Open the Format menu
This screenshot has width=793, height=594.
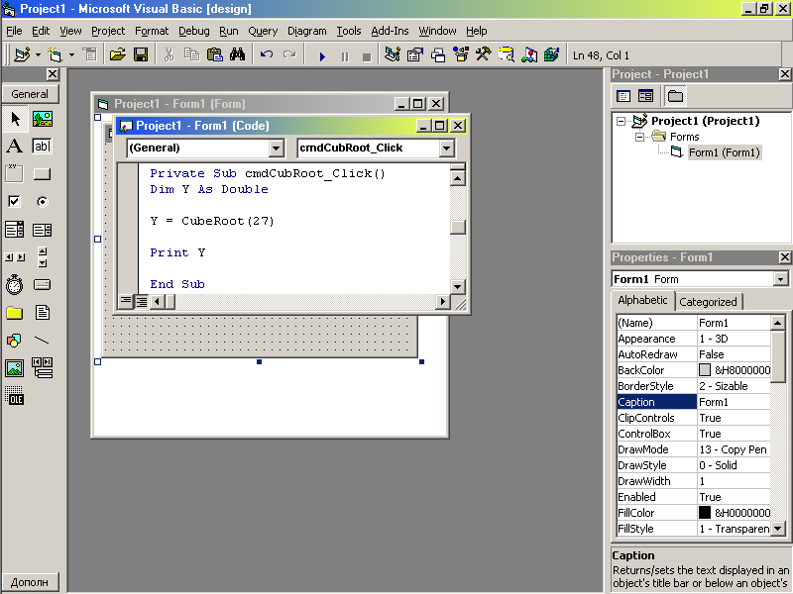(x=152, y=31)
